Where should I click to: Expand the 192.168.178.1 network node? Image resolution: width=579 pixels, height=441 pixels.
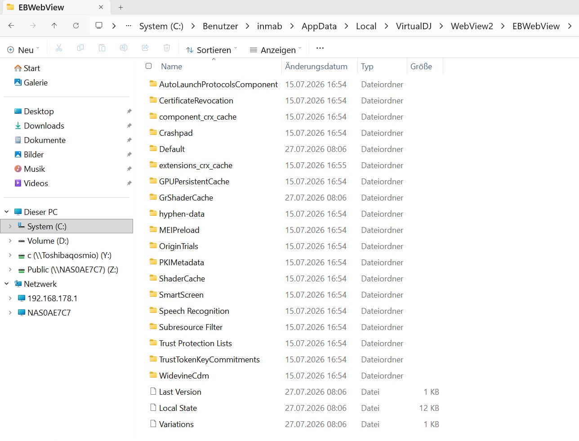tap(10, 298)
